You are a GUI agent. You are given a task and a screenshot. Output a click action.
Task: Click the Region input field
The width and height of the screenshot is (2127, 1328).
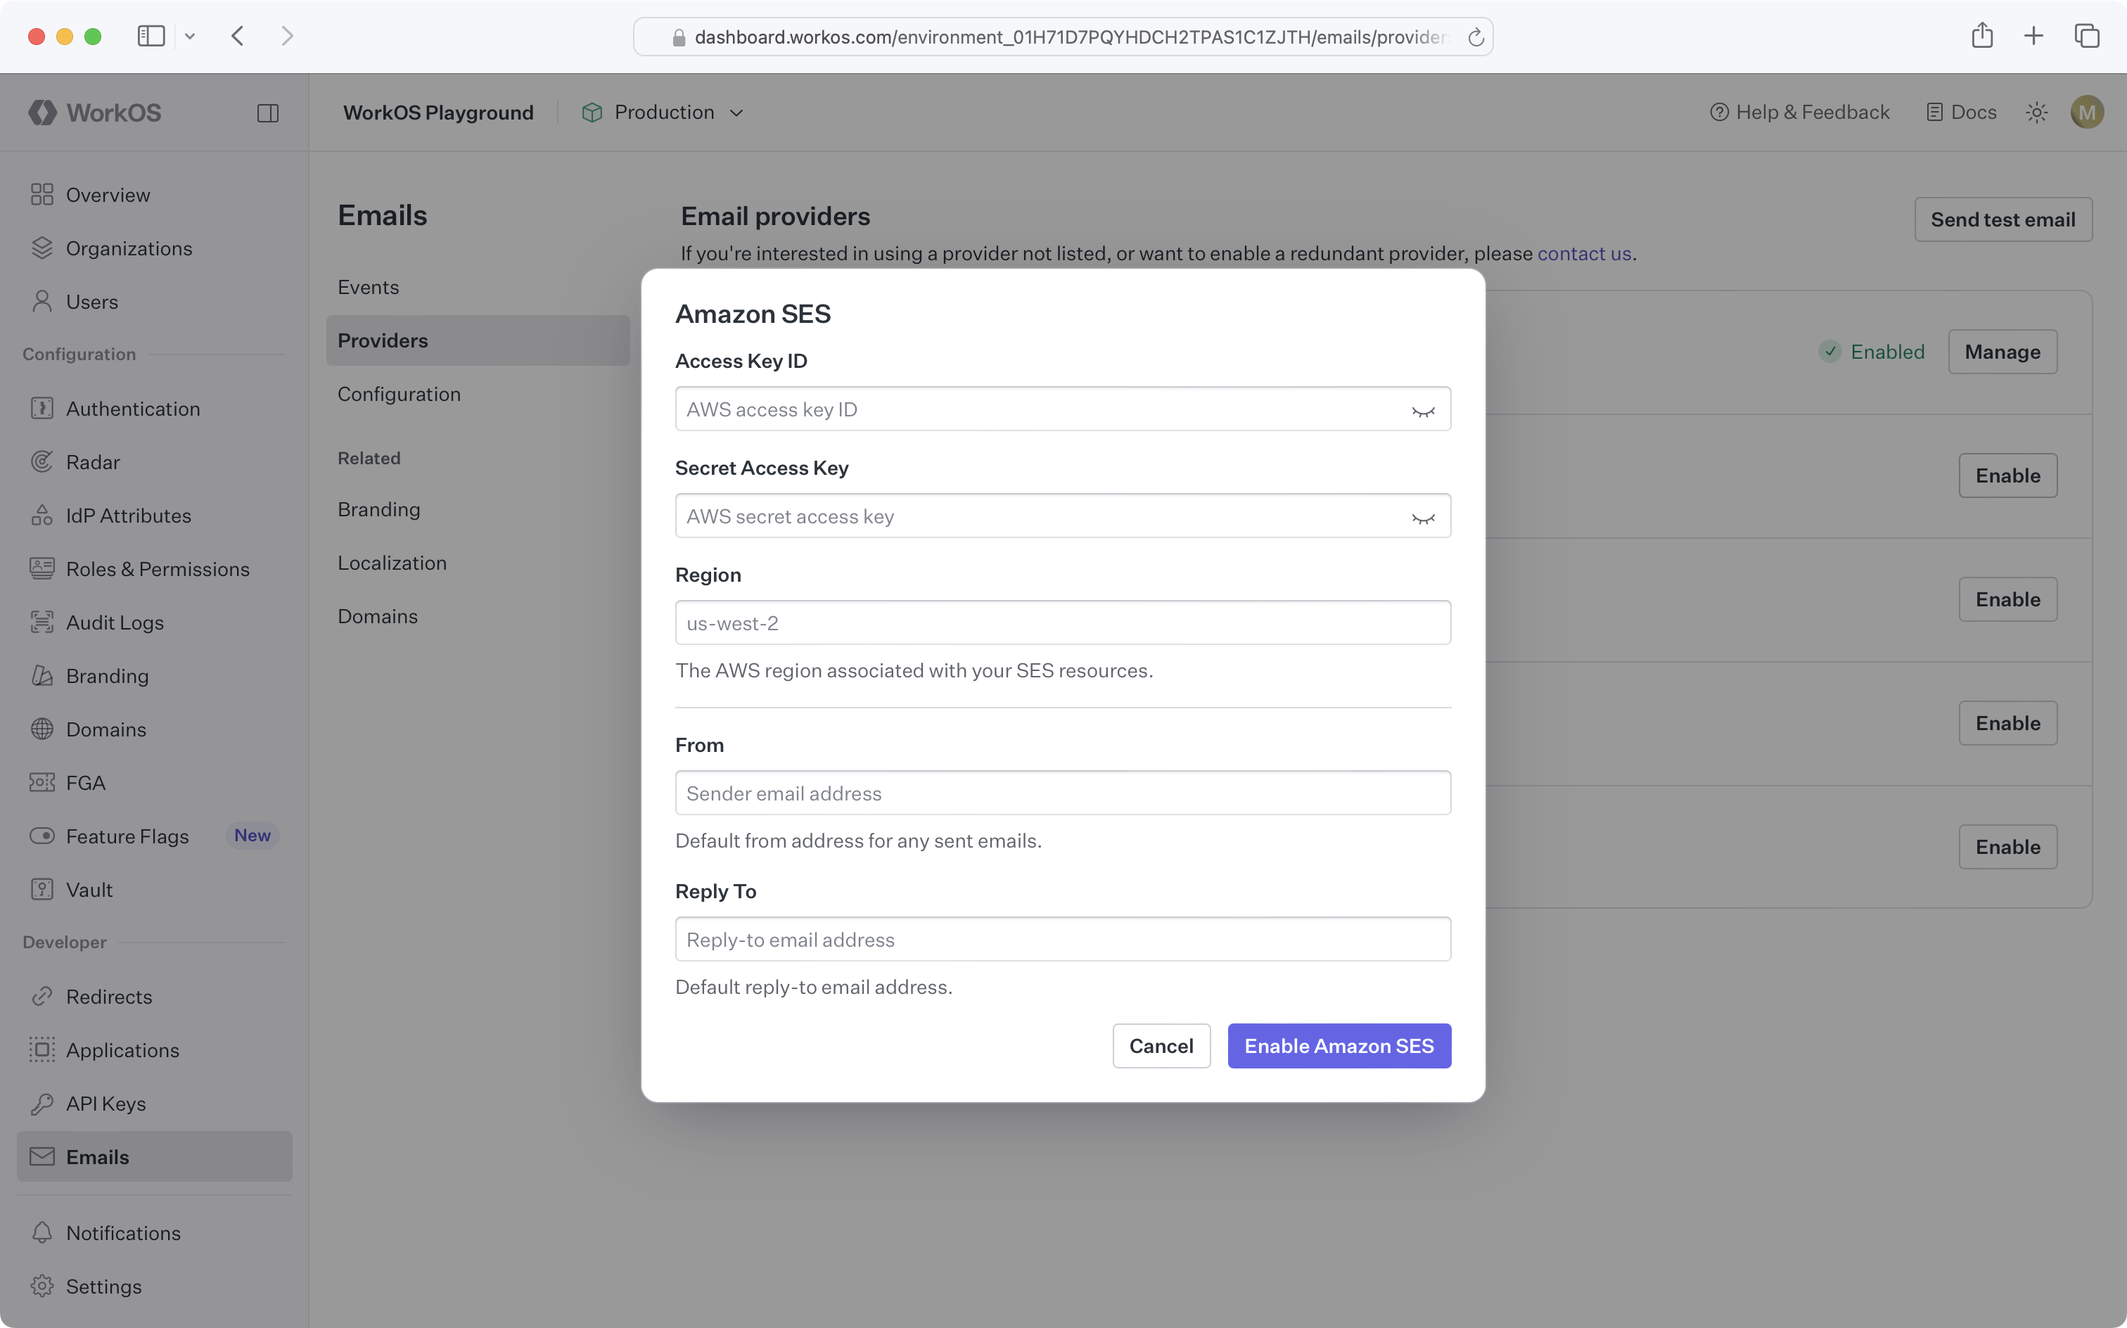tap(1063, 622)
